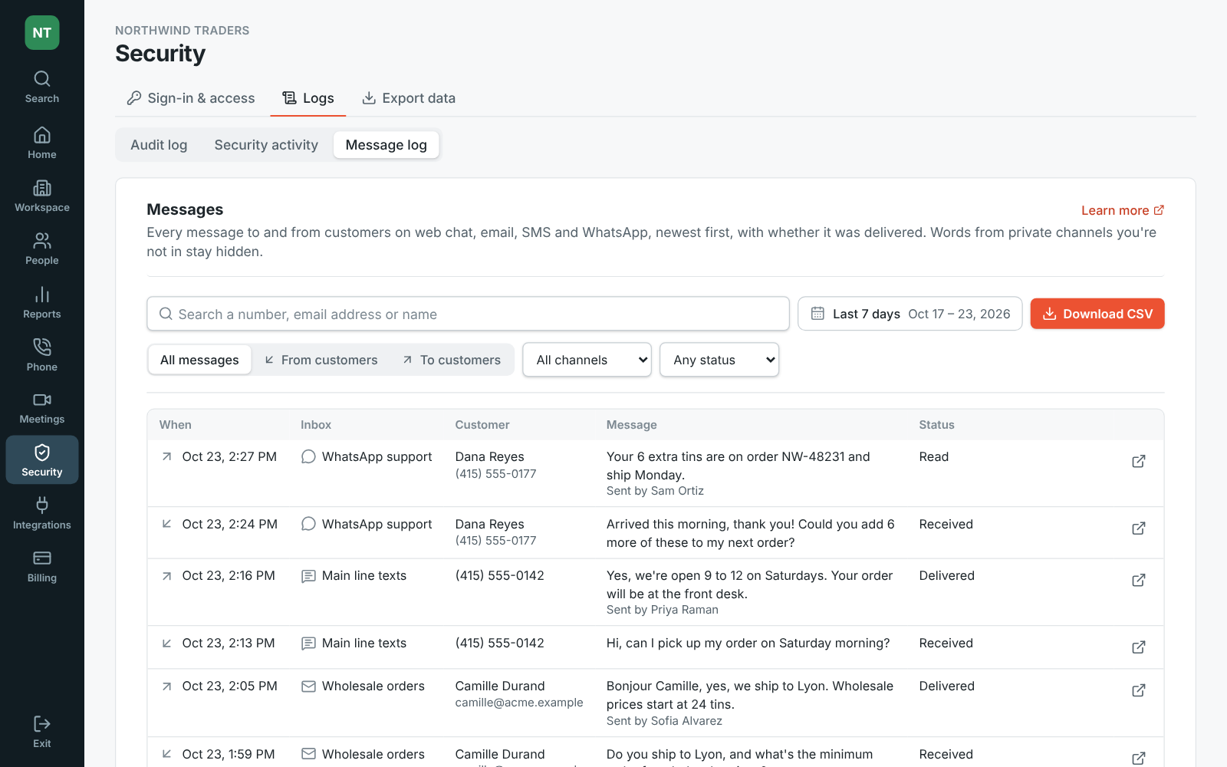Click the Download CSV button
This screenshot has height=767, width=1227.
(1097, 314)
